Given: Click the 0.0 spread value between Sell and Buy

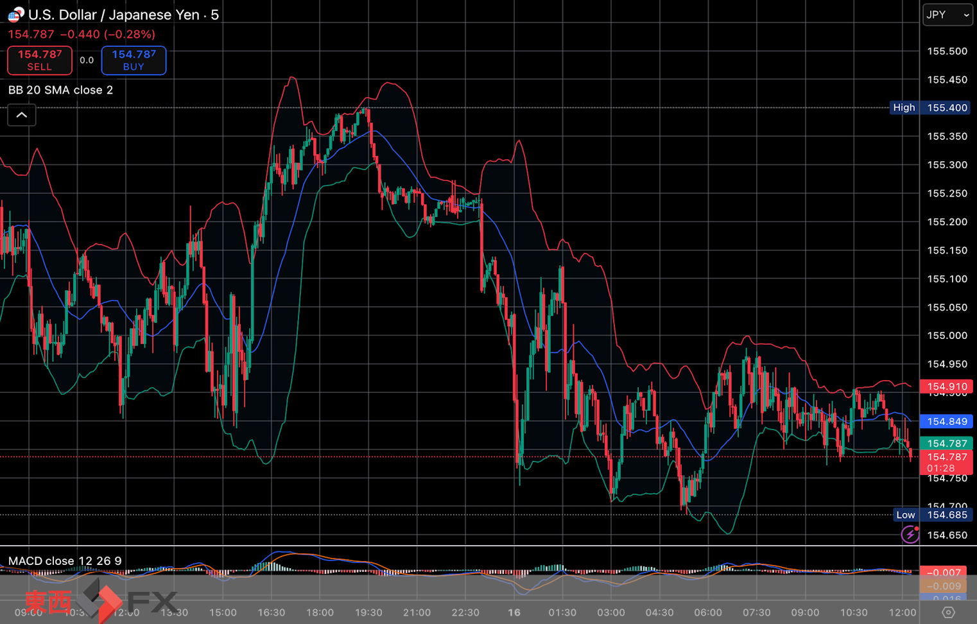Looking at the screenshot, I should click(x=87, y=60).
